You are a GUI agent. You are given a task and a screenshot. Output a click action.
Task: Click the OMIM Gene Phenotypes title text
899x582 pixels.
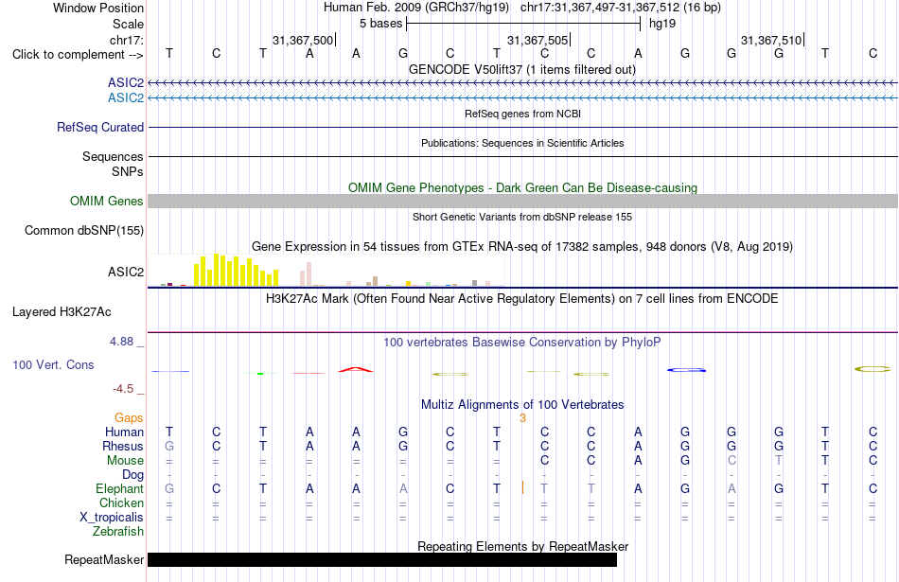[523, 187]
